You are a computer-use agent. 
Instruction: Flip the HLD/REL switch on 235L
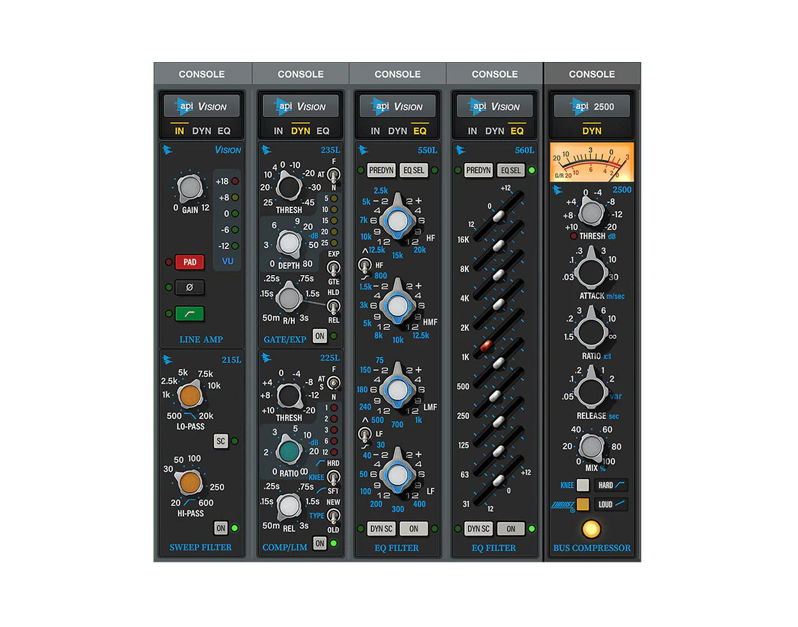(333, 306)
